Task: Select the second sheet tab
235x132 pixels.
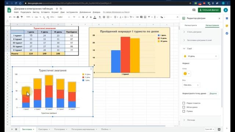Action: 44,129
